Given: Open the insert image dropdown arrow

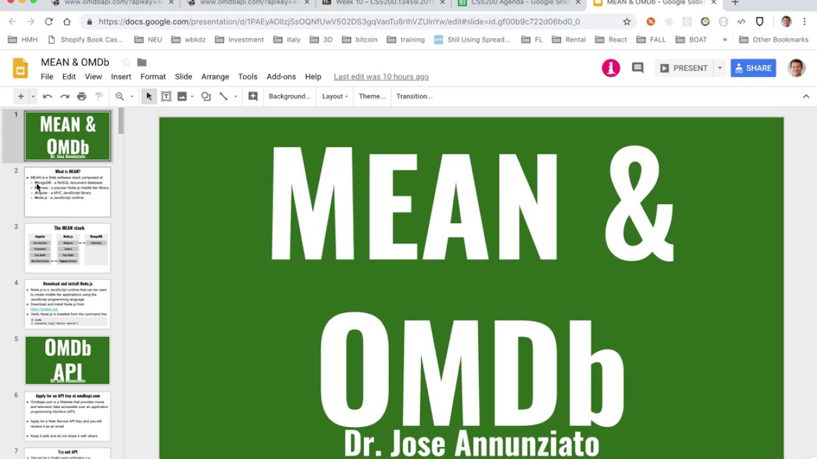Looking at the screenshot, I should click(192, 96).
